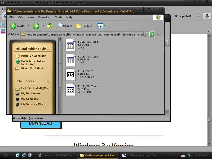Click Publish this folder to the Web
Viewport: 212px width, 159px height.
[33, 63]
